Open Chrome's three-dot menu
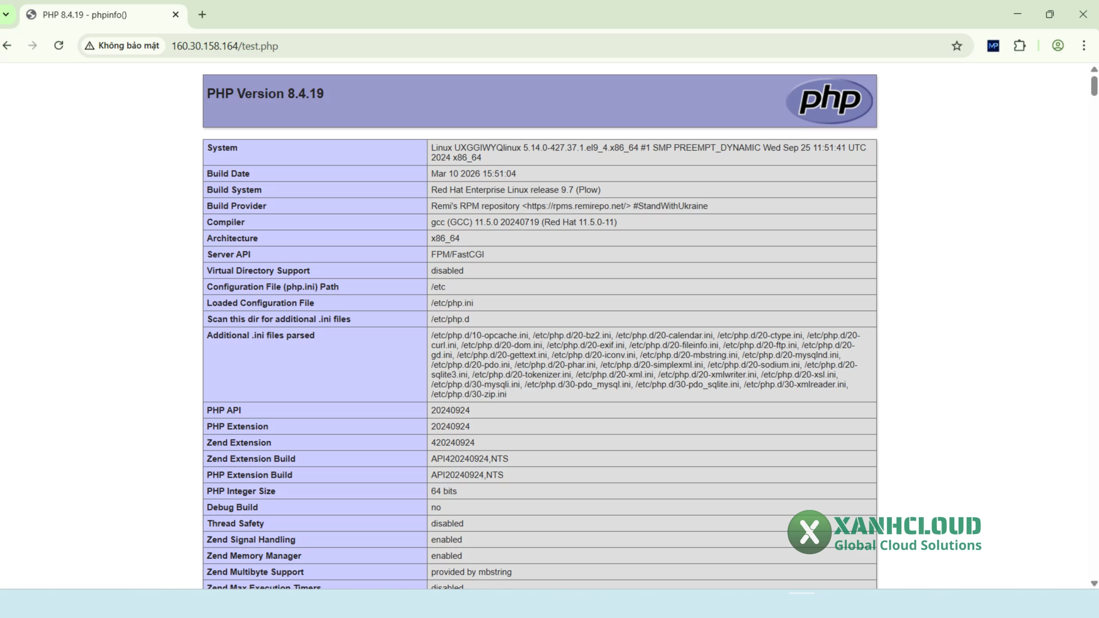1099x618 pixels. pyautogui.click(x=1084, y=45)
